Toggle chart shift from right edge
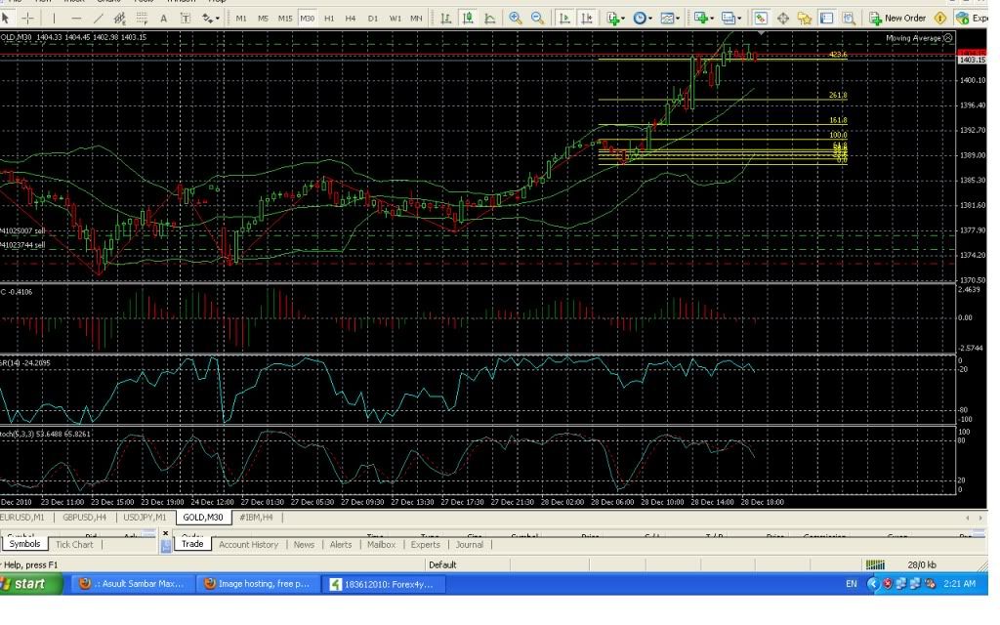The image size is (1000, 625). point(587,18)
